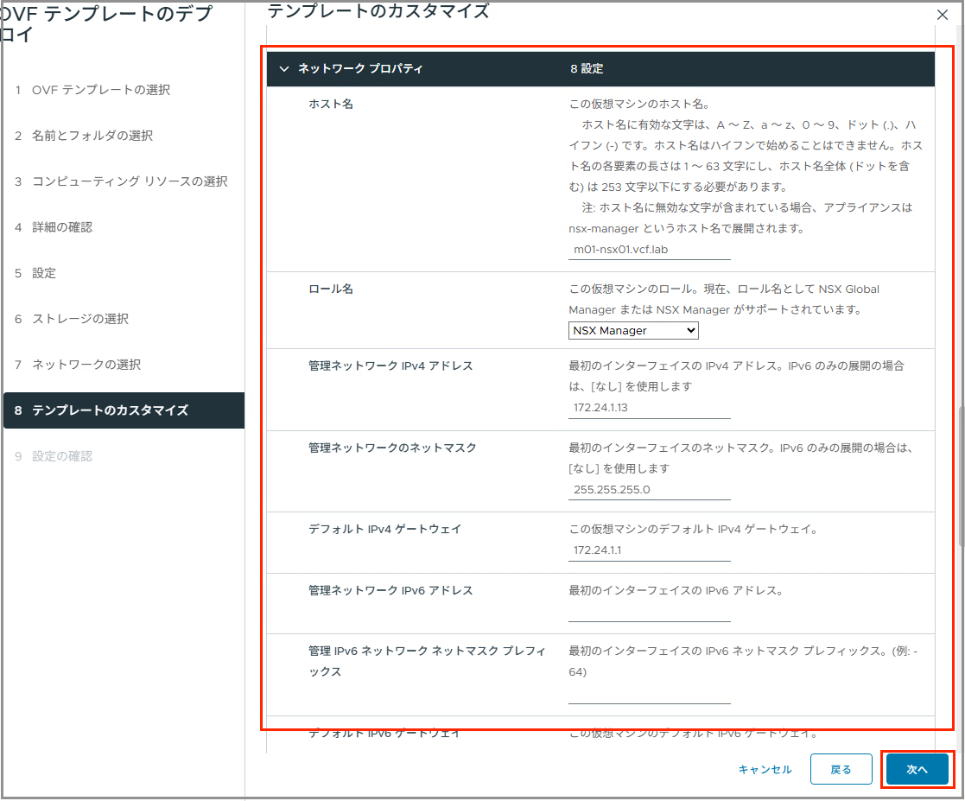Go to step 5 設定
Image resolution: width=965 pixels, height=801 pixels.
[35, 273]
